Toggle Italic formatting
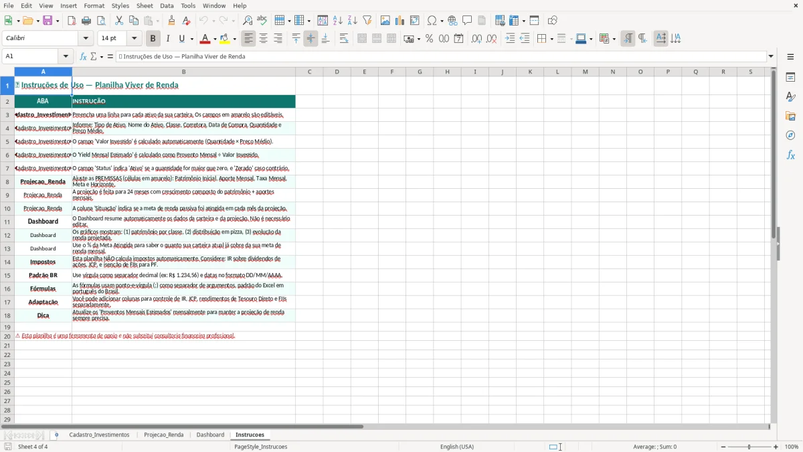 coord(168,39)
